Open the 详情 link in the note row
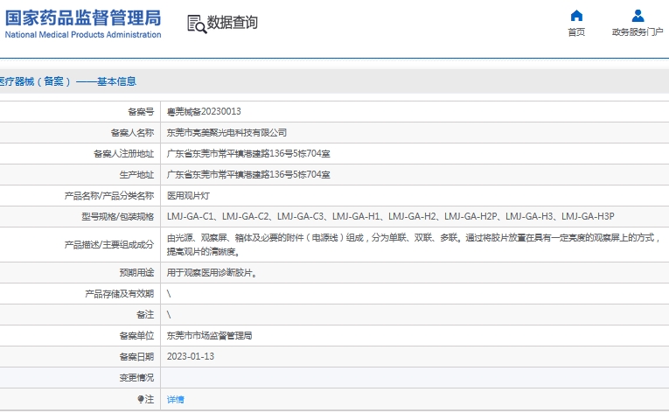The height and width of the screenshot is (413, 669). coord(176,399)
